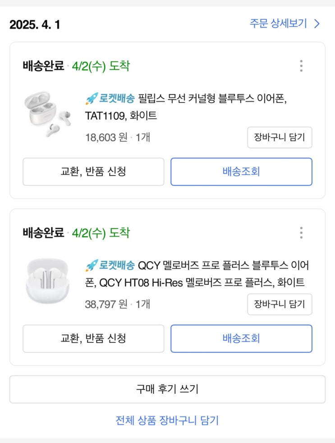The height and width of the screenshot is (443, 335).
Task: Write a review with 구매 후기 쓰기
Action: click(167, 389)
